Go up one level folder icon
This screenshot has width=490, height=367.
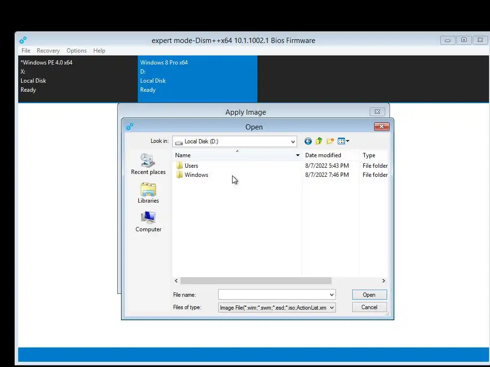319,141
